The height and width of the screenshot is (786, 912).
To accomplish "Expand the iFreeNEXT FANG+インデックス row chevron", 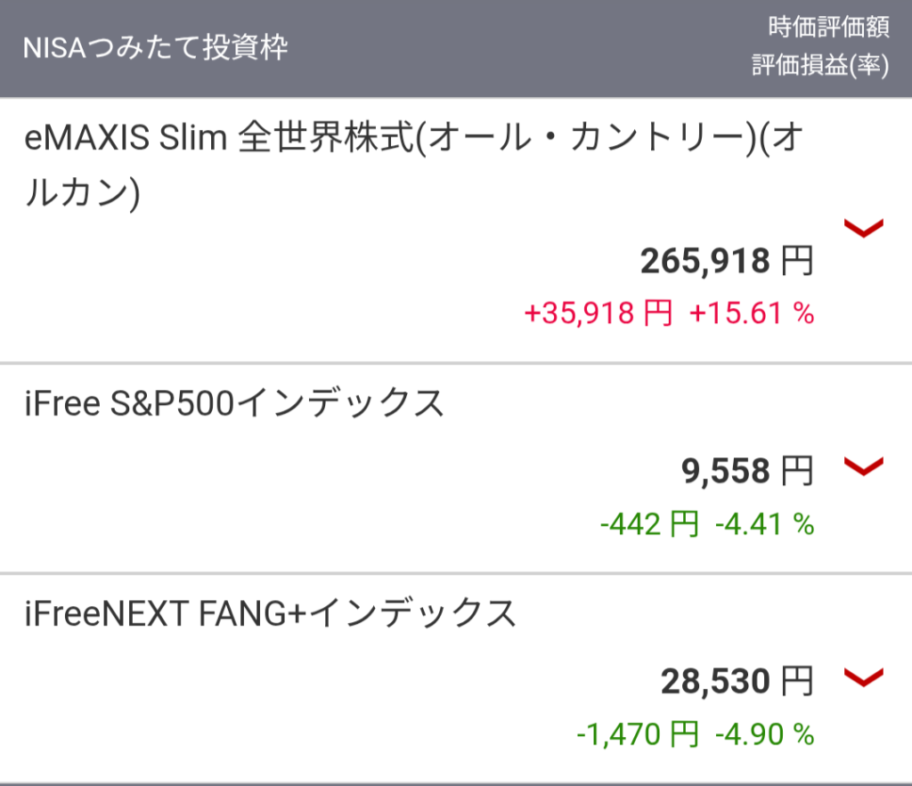I will [863, 678].
